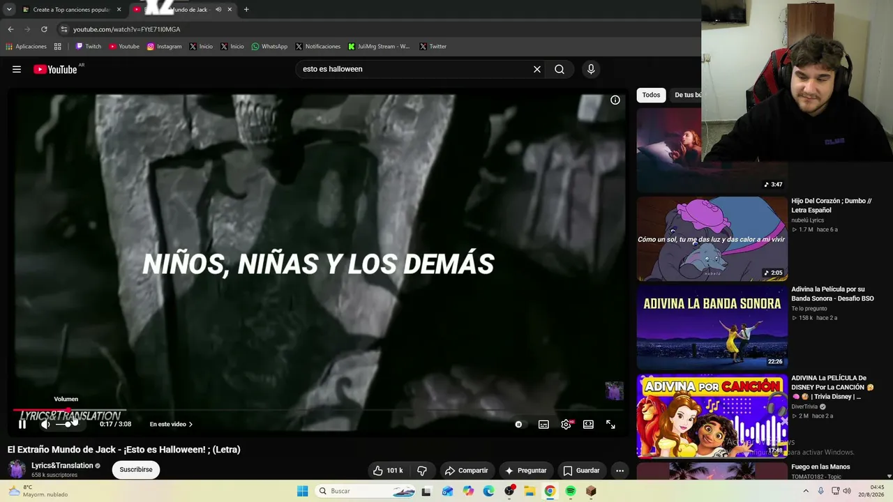This screenshot has height=502, width=893.
Task: Click the channel watermark in the player corner
Action: 614,390
